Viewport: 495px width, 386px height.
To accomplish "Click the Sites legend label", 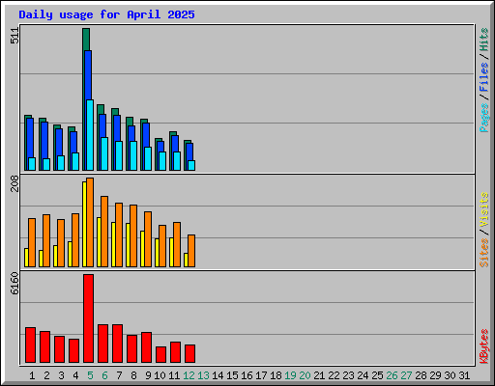I will [484, 253].
